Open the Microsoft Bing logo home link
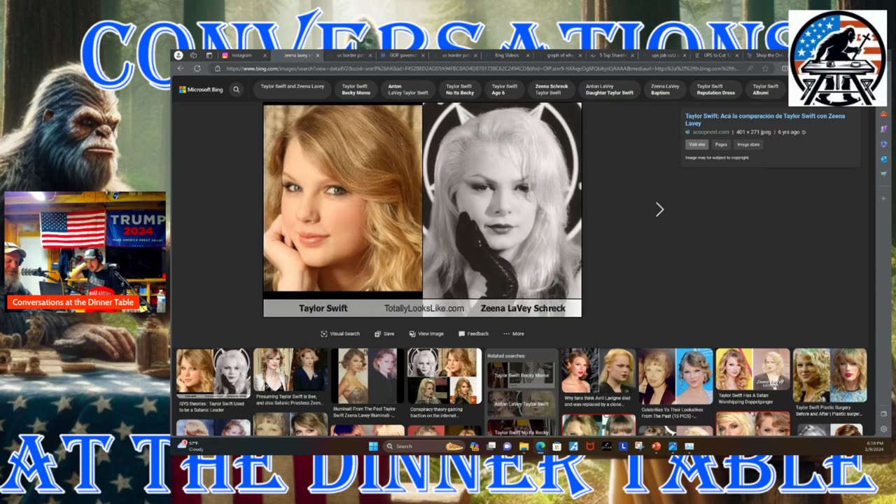 [x=201, y=90]
